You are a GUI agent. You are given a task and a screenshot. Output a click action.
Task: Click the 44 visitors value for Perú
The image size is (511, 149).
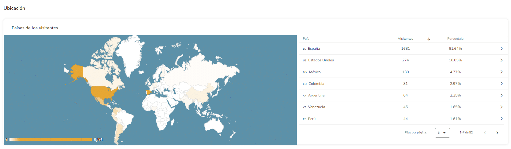point(405,119)
